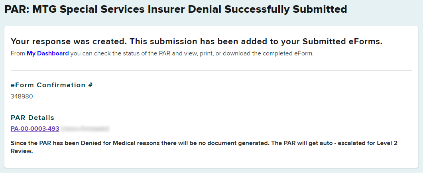Open the My Dashboard link
Image resolution: width=423 pixels, height=173 pixels.
point(47,53)
